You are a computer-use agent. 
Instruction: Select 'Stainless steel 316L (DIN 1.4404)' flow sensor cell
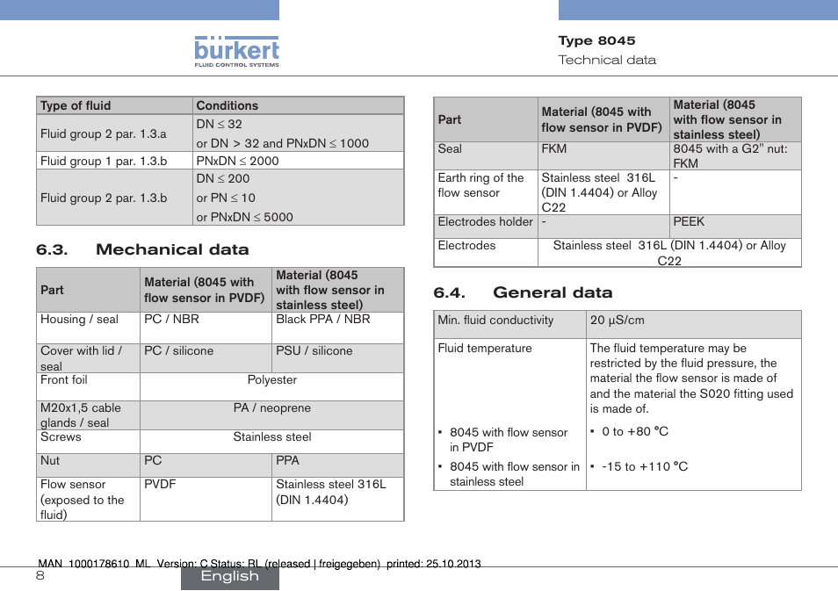338,499
